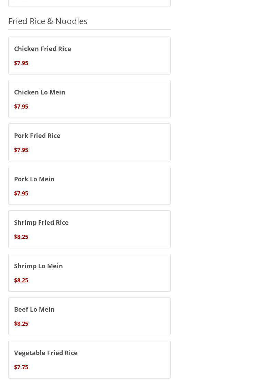Open the Pork Lo Mein item
The image size is (270, 382).
[34, 179]
